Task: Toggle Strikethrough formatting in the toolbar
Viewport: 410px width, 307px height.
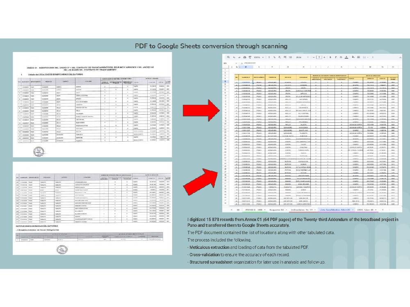Action: click(x=341, y=57)
